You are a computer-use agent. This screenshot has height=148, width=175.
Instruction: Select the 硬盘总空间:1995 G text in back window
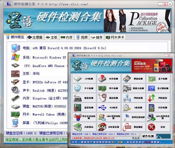[21, 133]
